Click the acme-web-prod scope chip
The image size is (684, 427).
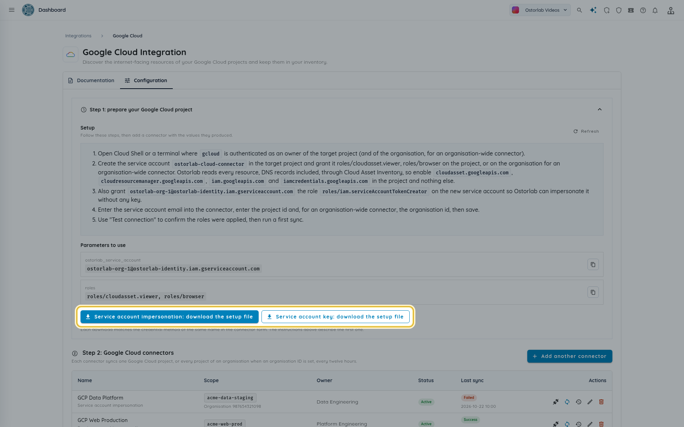[224, 423]
